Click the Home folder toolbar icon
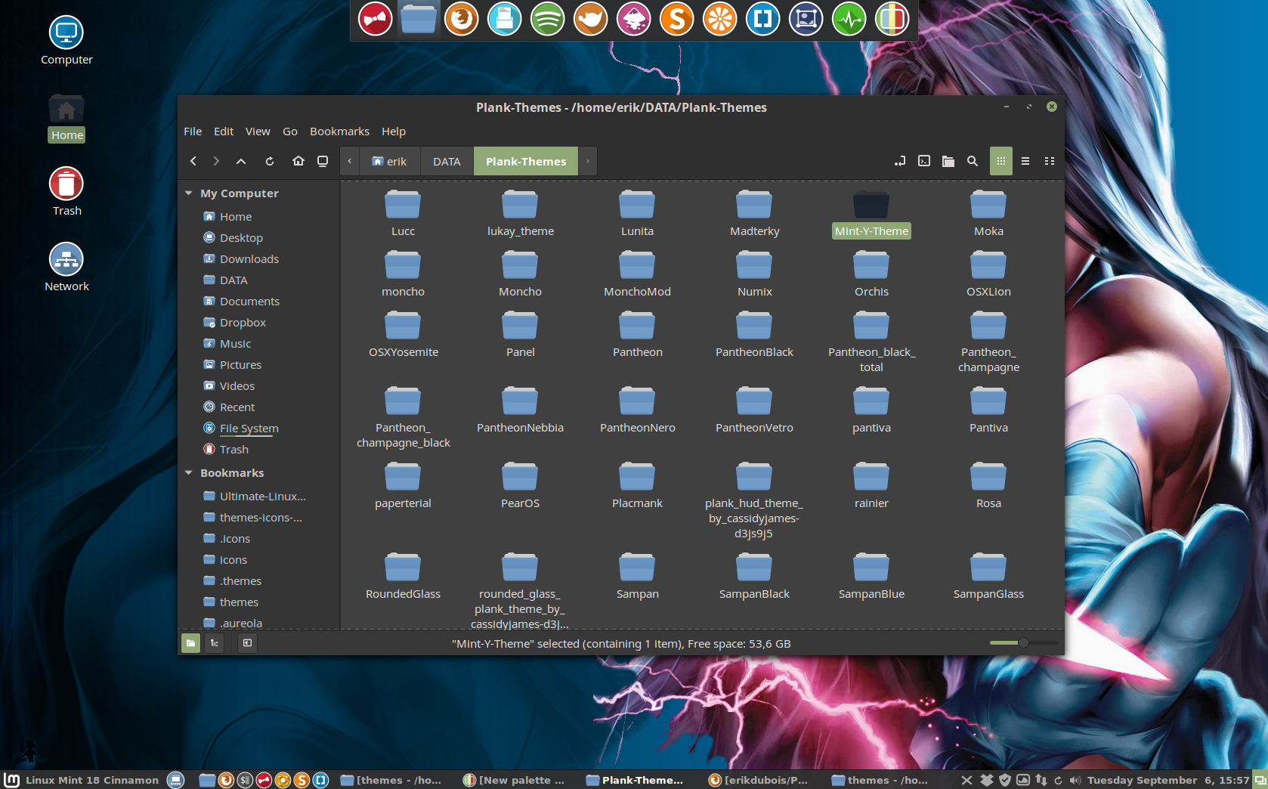1268x789 pixels. coord(298,161)
